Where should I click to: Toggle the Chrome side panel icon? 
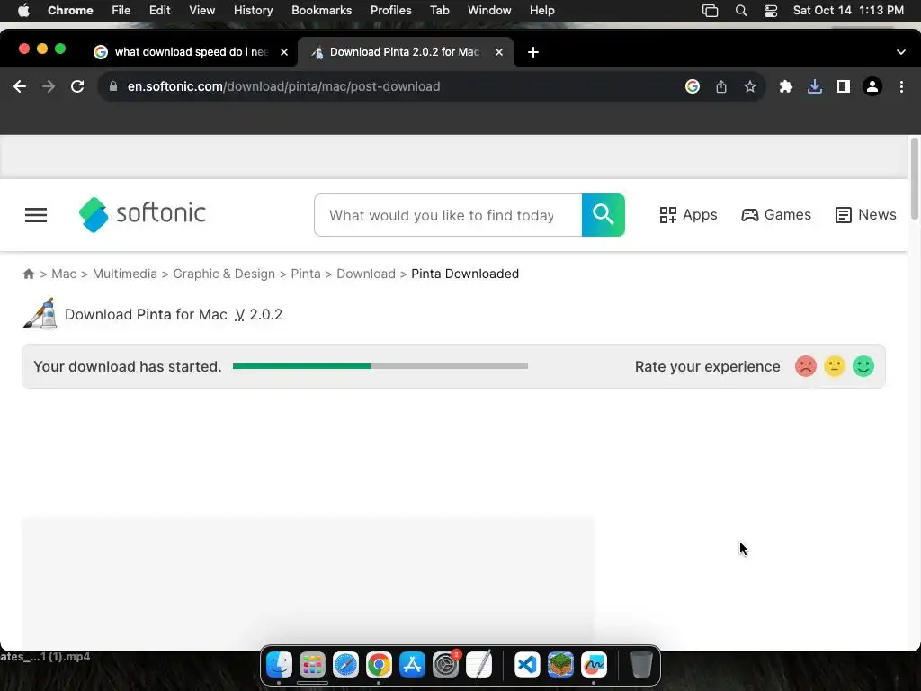(843, 86)
